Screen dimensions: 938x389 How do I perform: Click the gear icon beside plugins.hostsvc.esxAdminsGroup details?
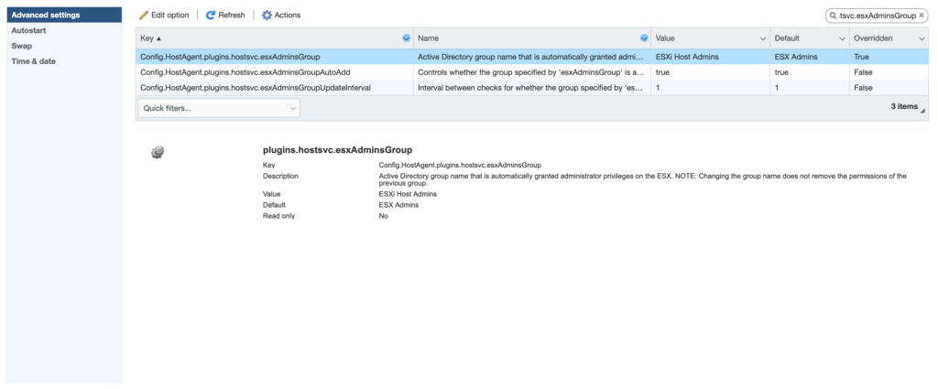point(158,152)
